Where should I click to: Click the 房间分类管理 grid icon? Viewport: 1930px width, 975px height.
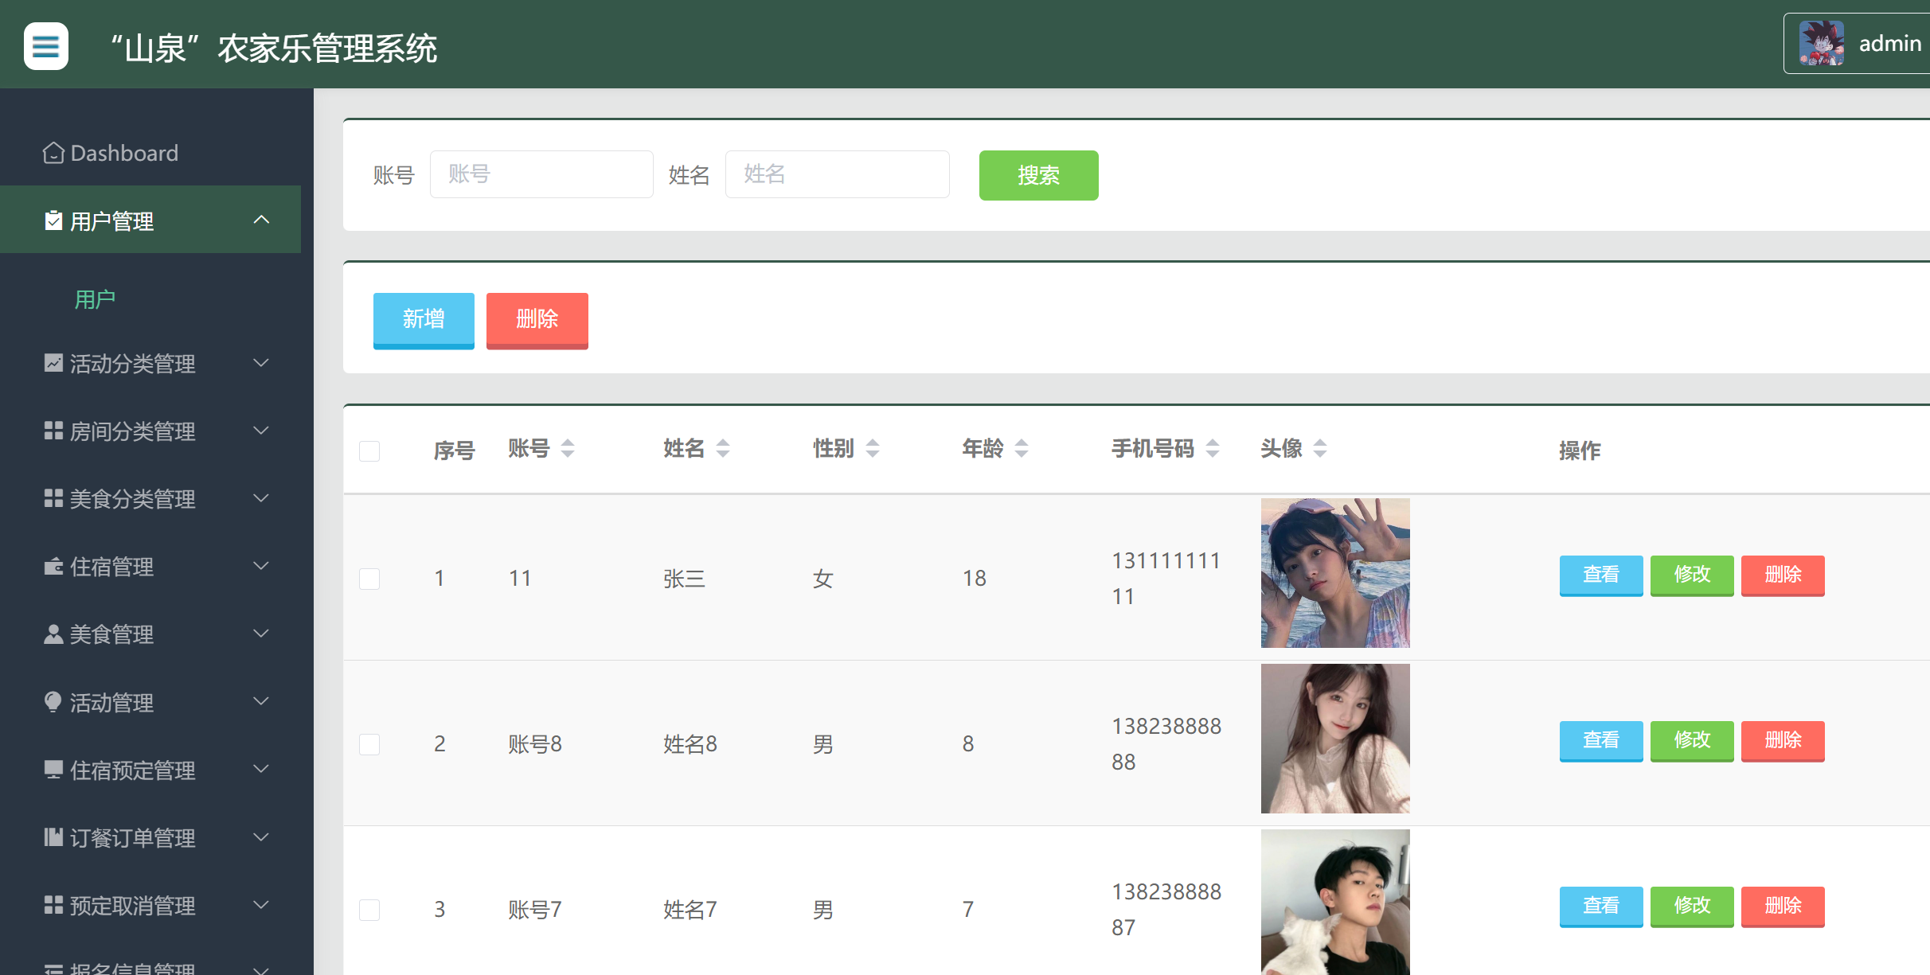53,431
